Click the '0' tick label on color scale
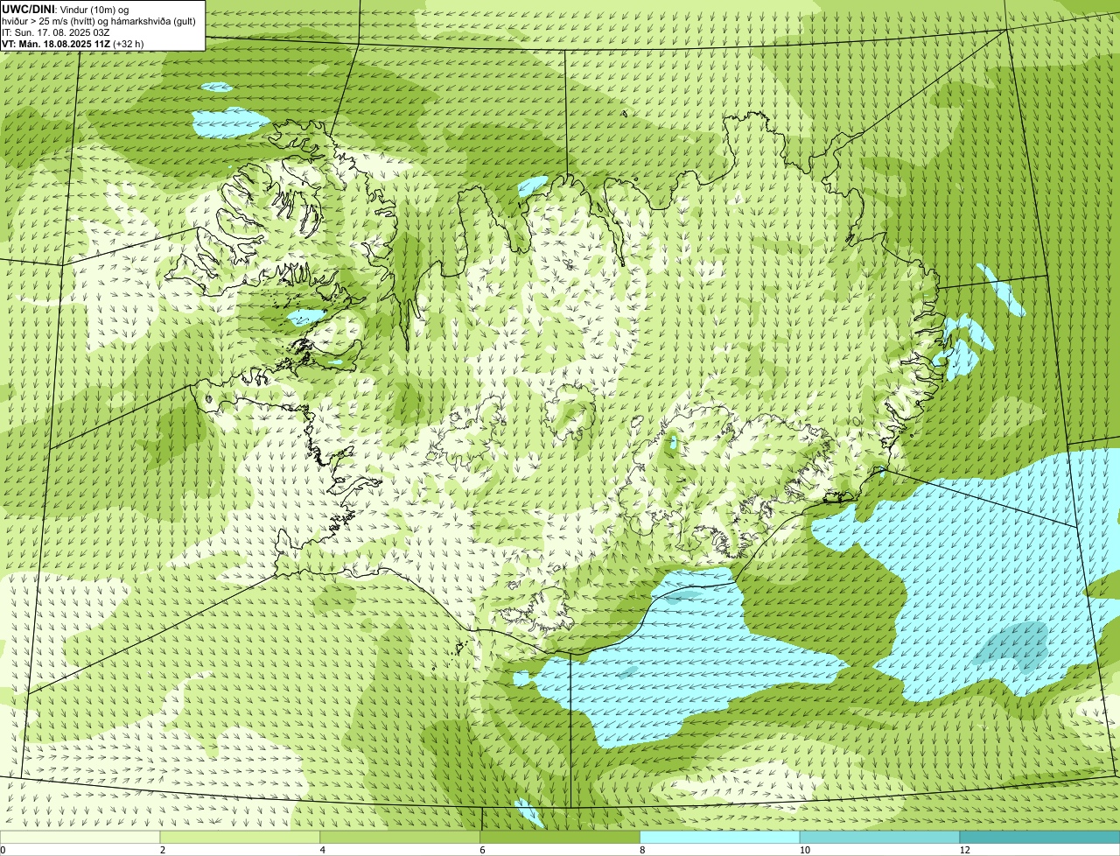The image size is (1120, 856). click(x=3, y=850)
